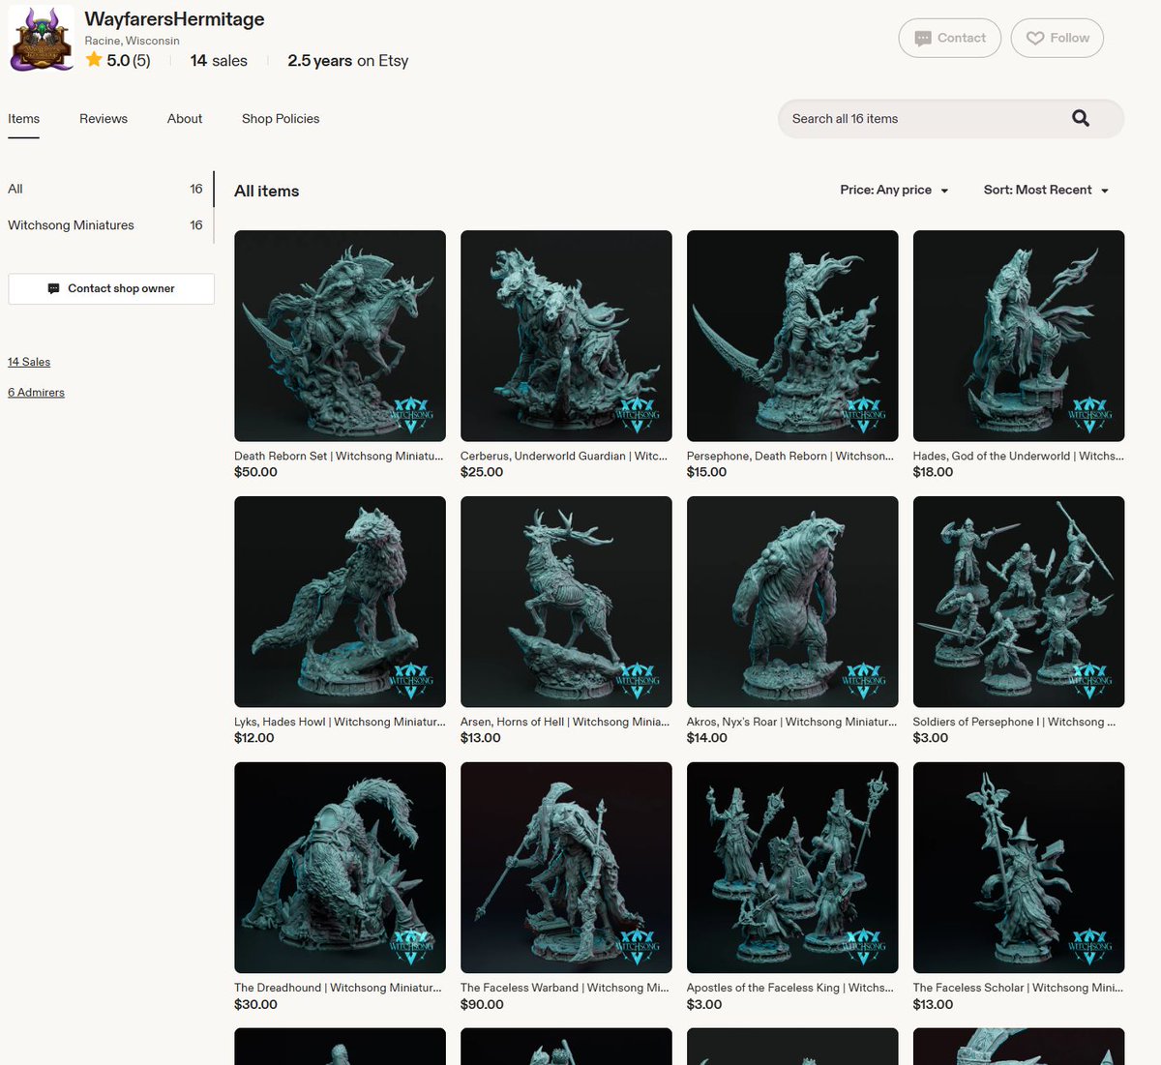
Task: Click Persephone, Death Reborn listing title
Action: [790, 456]
